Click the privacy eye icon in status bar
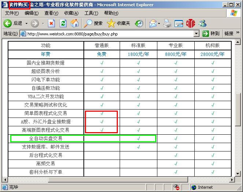Screen dimensions: 243x192 pyautogui.click(x=176, y=187)
